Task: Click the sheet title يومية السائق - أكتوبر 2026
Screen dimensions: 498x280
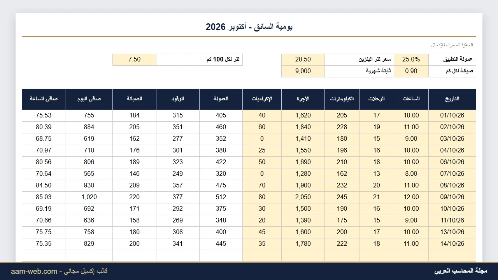Action: pos(249,26)
